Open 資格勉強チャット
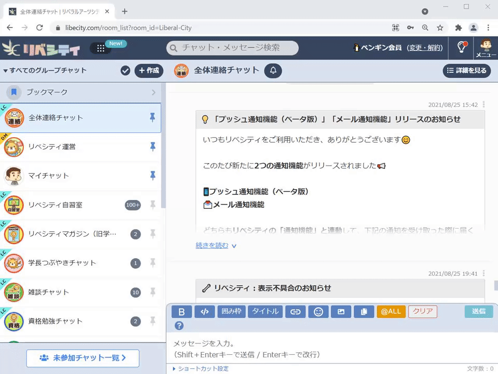The image size is (498, 374). click(x=81, y=321)
